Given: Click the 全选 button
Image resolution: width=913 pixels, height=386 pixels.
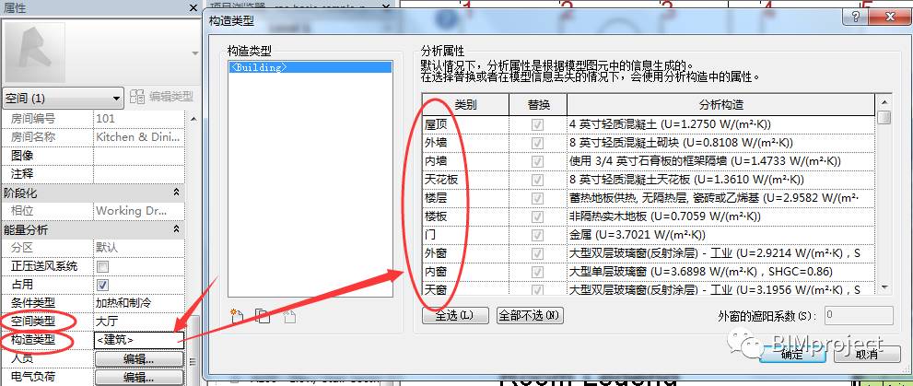Looking at the screenshot, I should coord(455,316).
